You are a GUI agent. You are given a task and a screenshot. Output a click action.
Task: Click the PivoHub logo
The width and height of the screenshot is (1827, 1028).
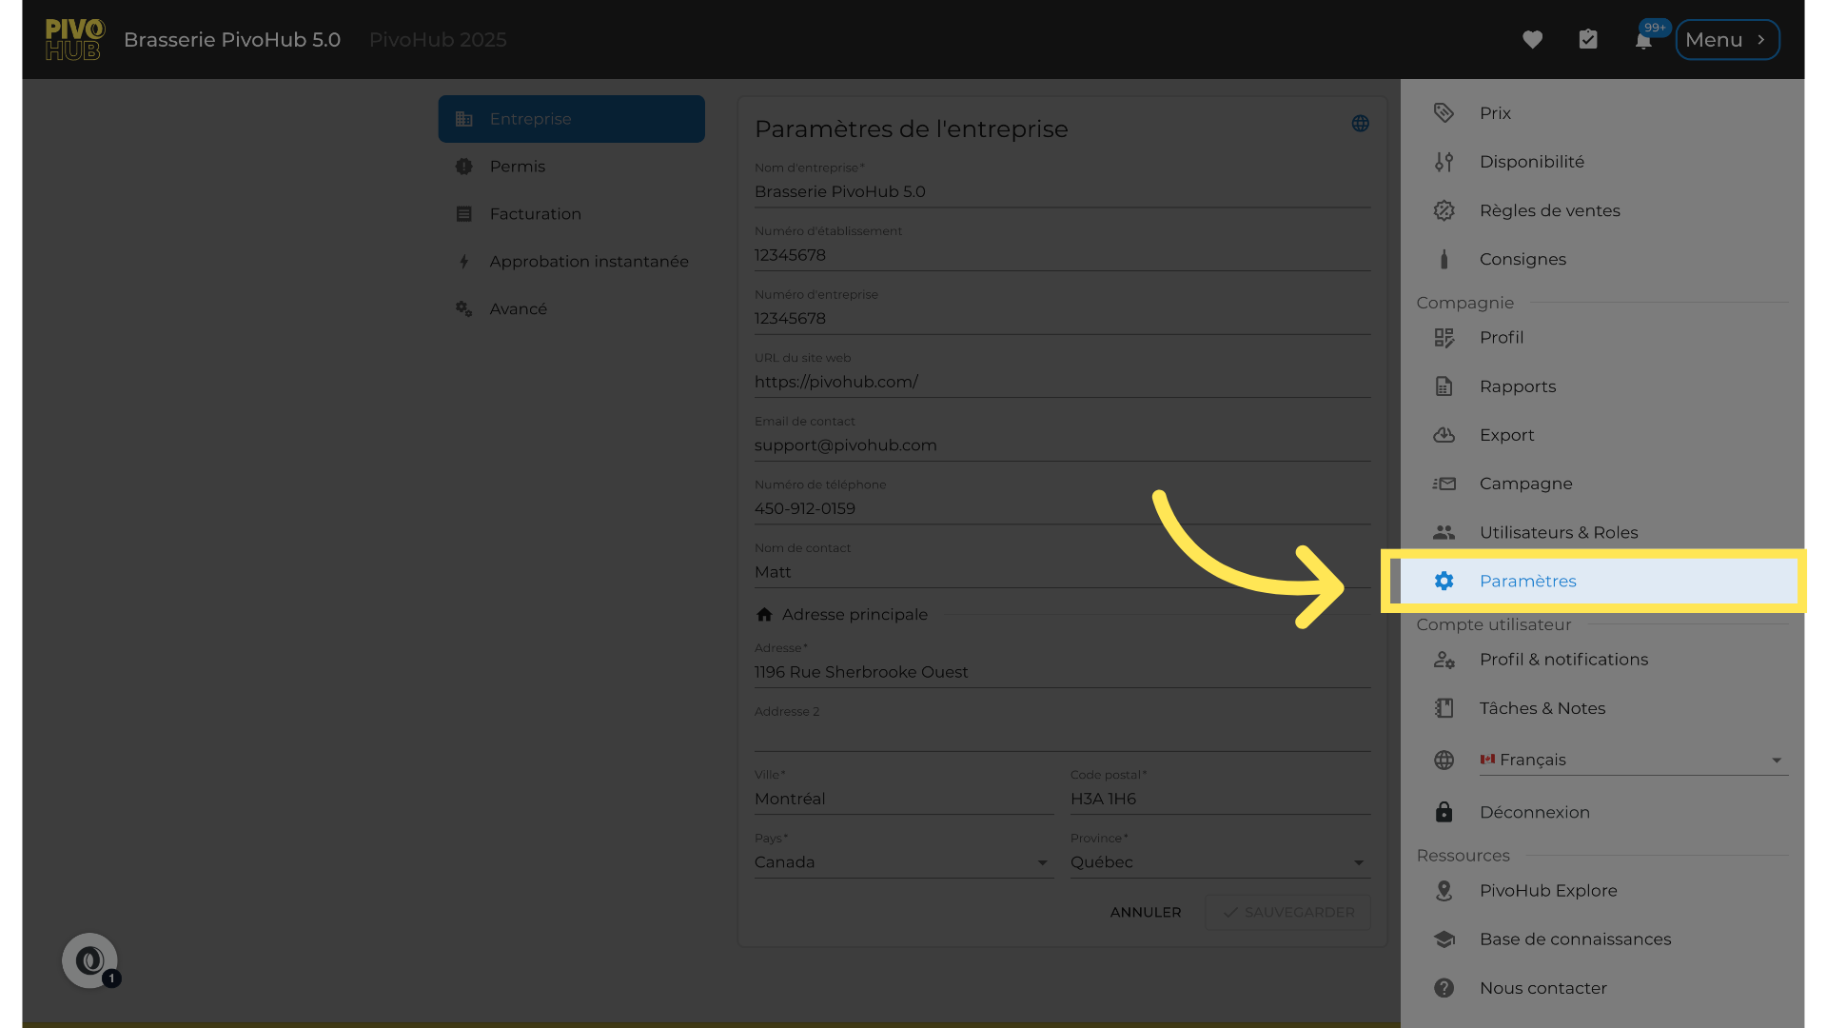coord(74,40)
